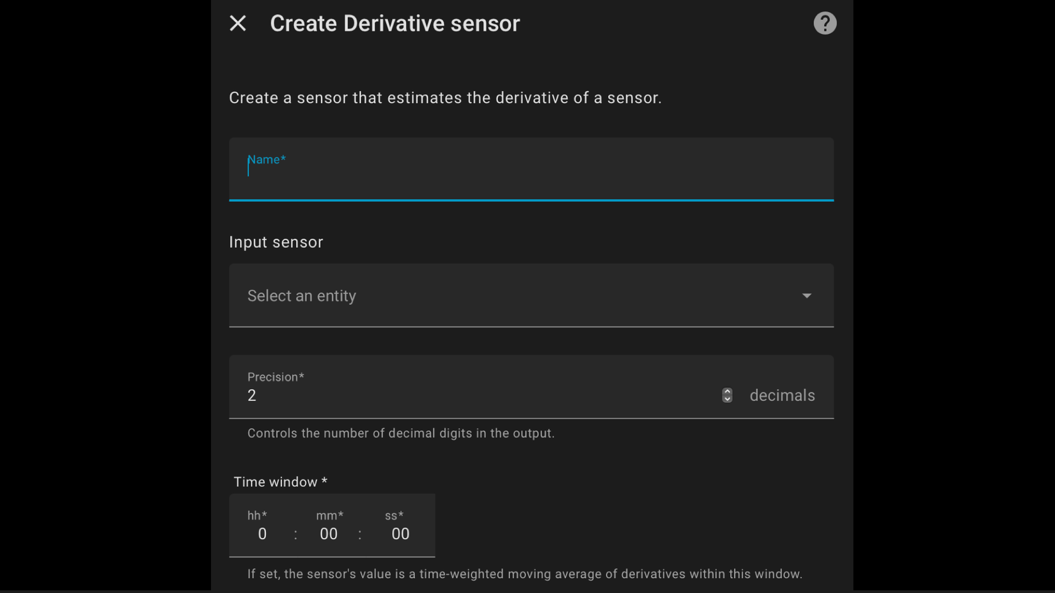Viewport: 1055px width, 593px height.
Task: Click the Input sensor section heading
Action: (276, 242)
